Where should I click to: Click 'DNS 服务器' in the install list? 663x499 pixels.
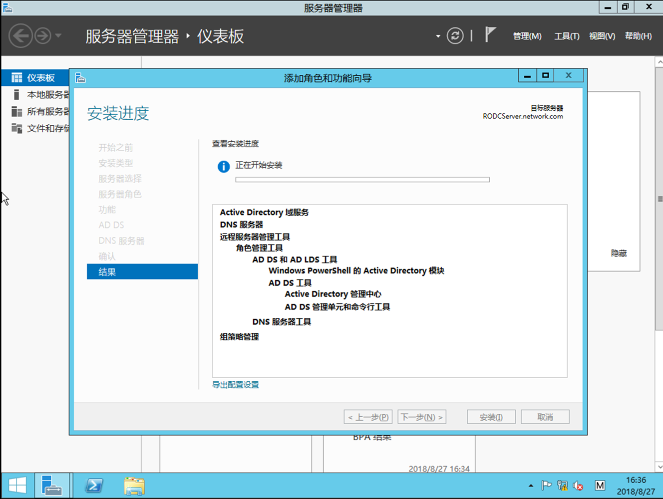[241, 225]
